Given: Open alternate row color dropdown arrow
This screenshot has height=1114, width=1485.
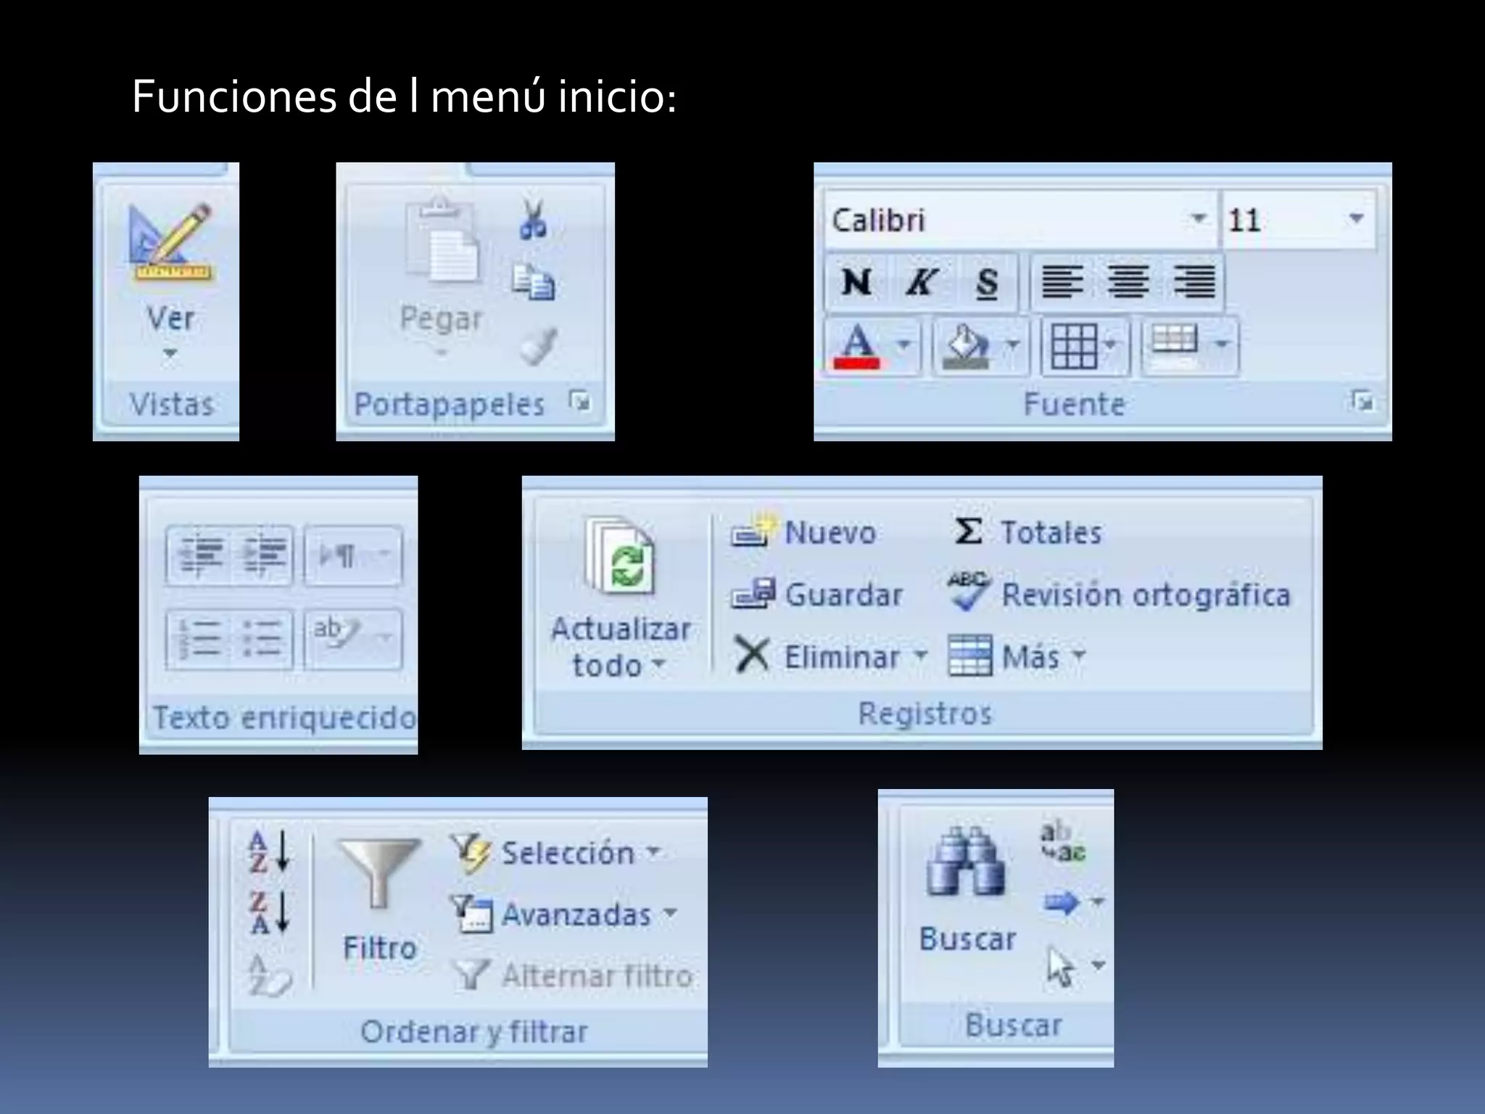Looking at the screenshot, I should point(1223,344).
